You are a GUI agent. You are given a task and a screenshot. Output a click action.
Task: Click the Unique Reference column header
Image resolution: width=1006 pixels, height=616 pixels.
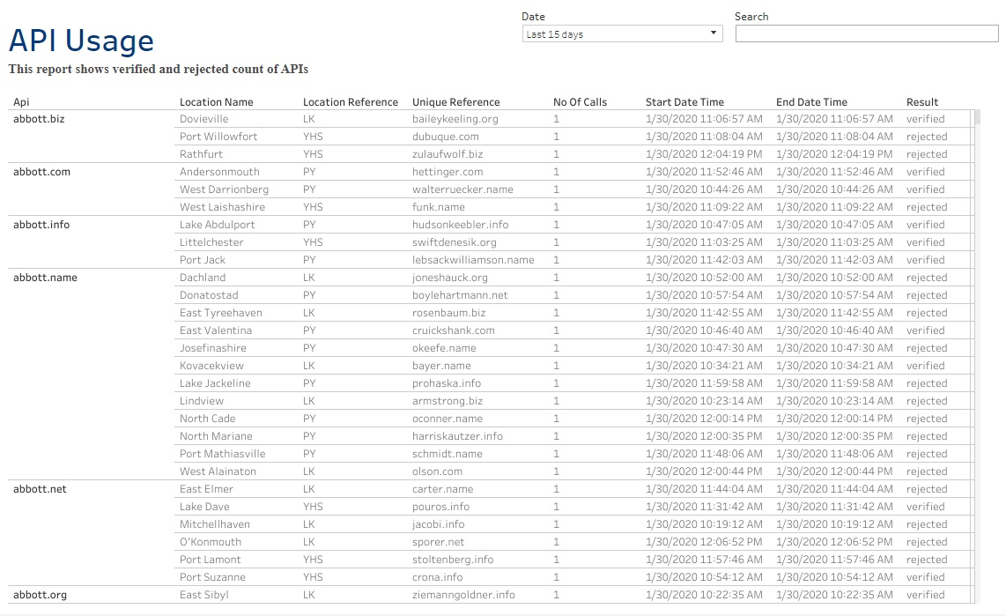[x=455, y=102]
